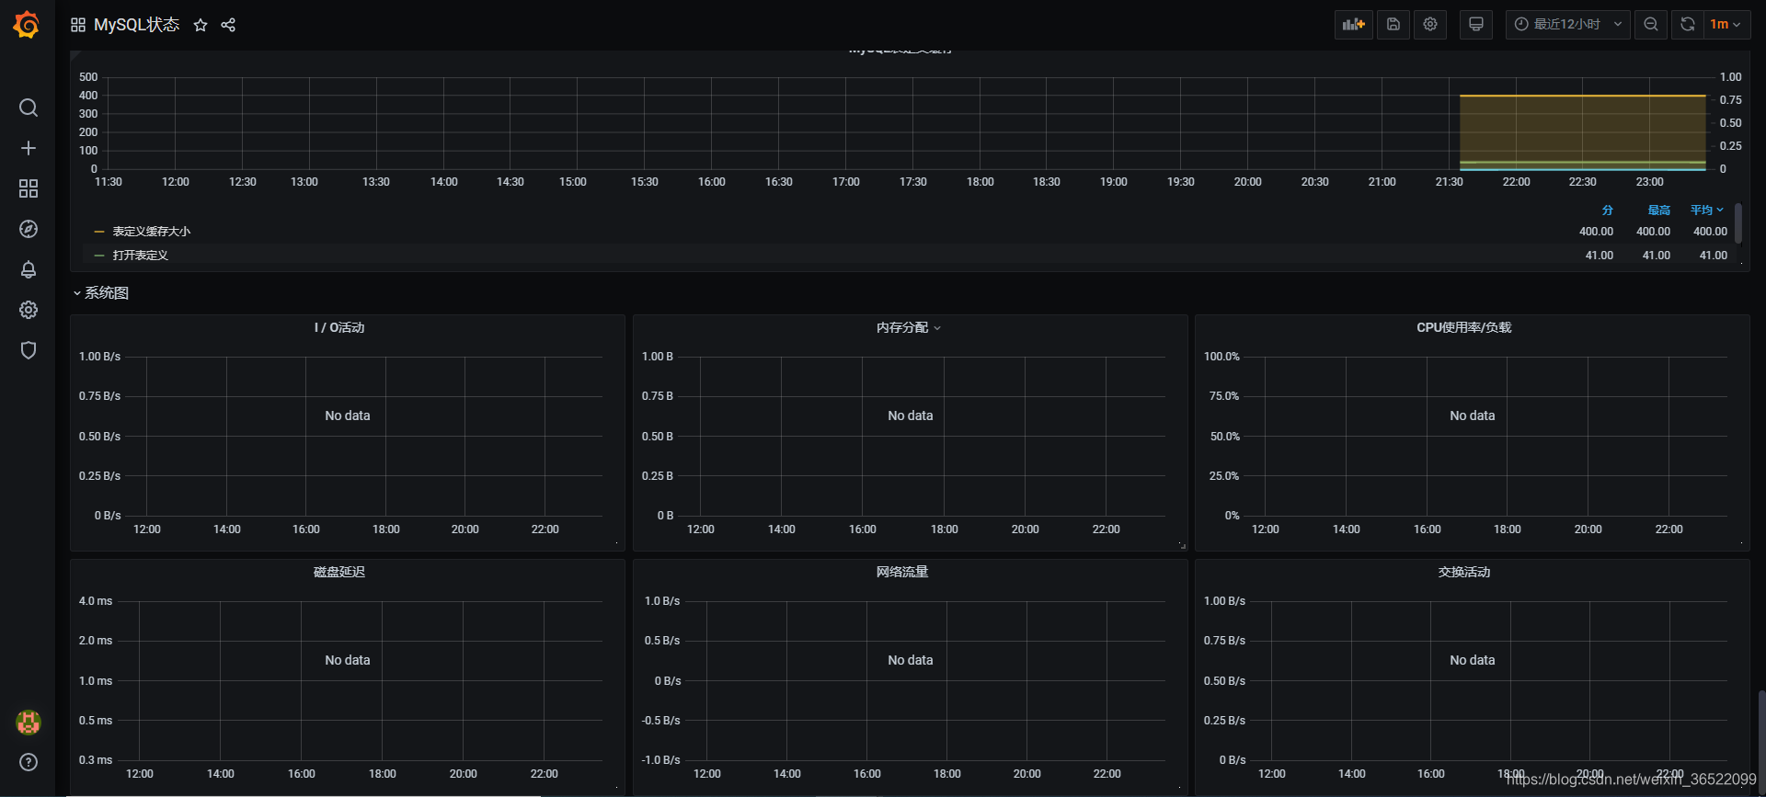Open the Server Admin shield icon
The width and height of the screenshot is (1766, 797).
[29, 350]
